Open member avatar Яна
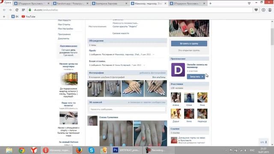 [203, 98]
